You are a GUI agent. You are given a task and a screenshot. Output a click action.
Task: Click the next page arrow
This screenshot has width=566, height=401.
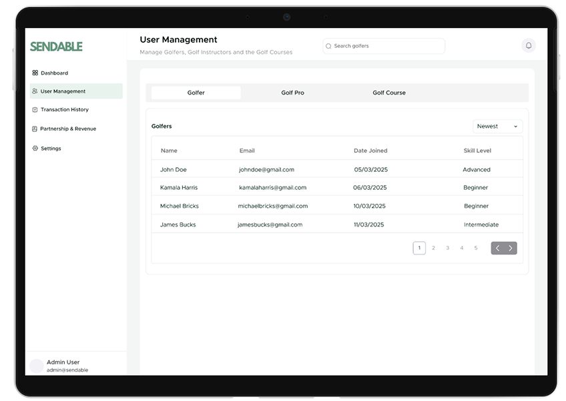tap(511, 248)
